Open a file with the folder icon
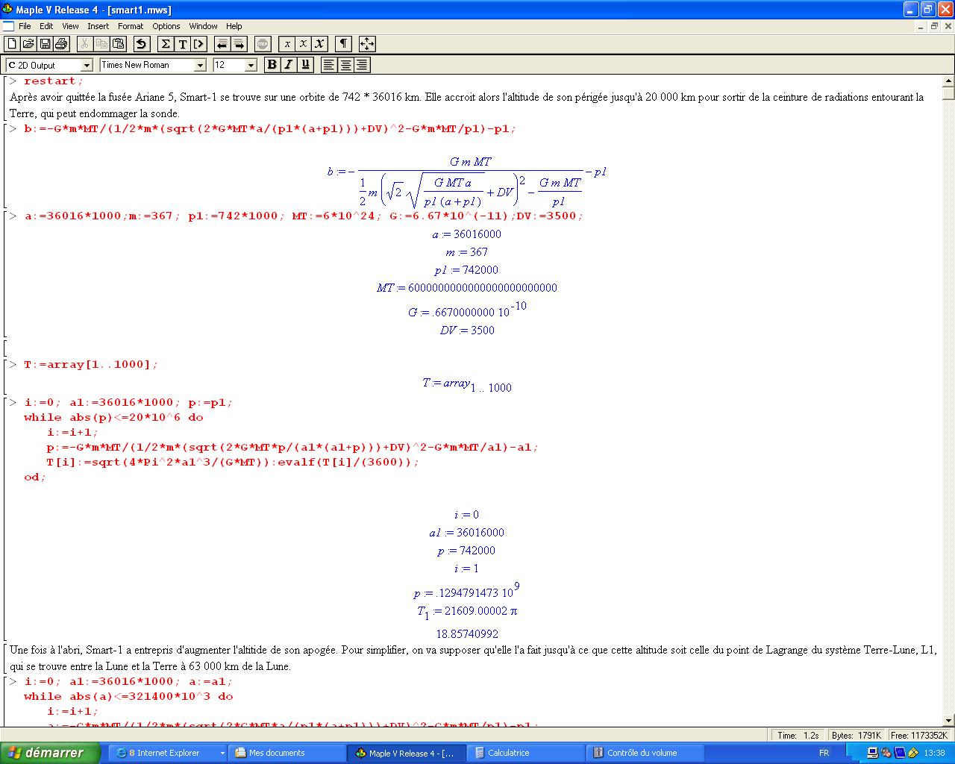The image size is (955, 764). 28,44
